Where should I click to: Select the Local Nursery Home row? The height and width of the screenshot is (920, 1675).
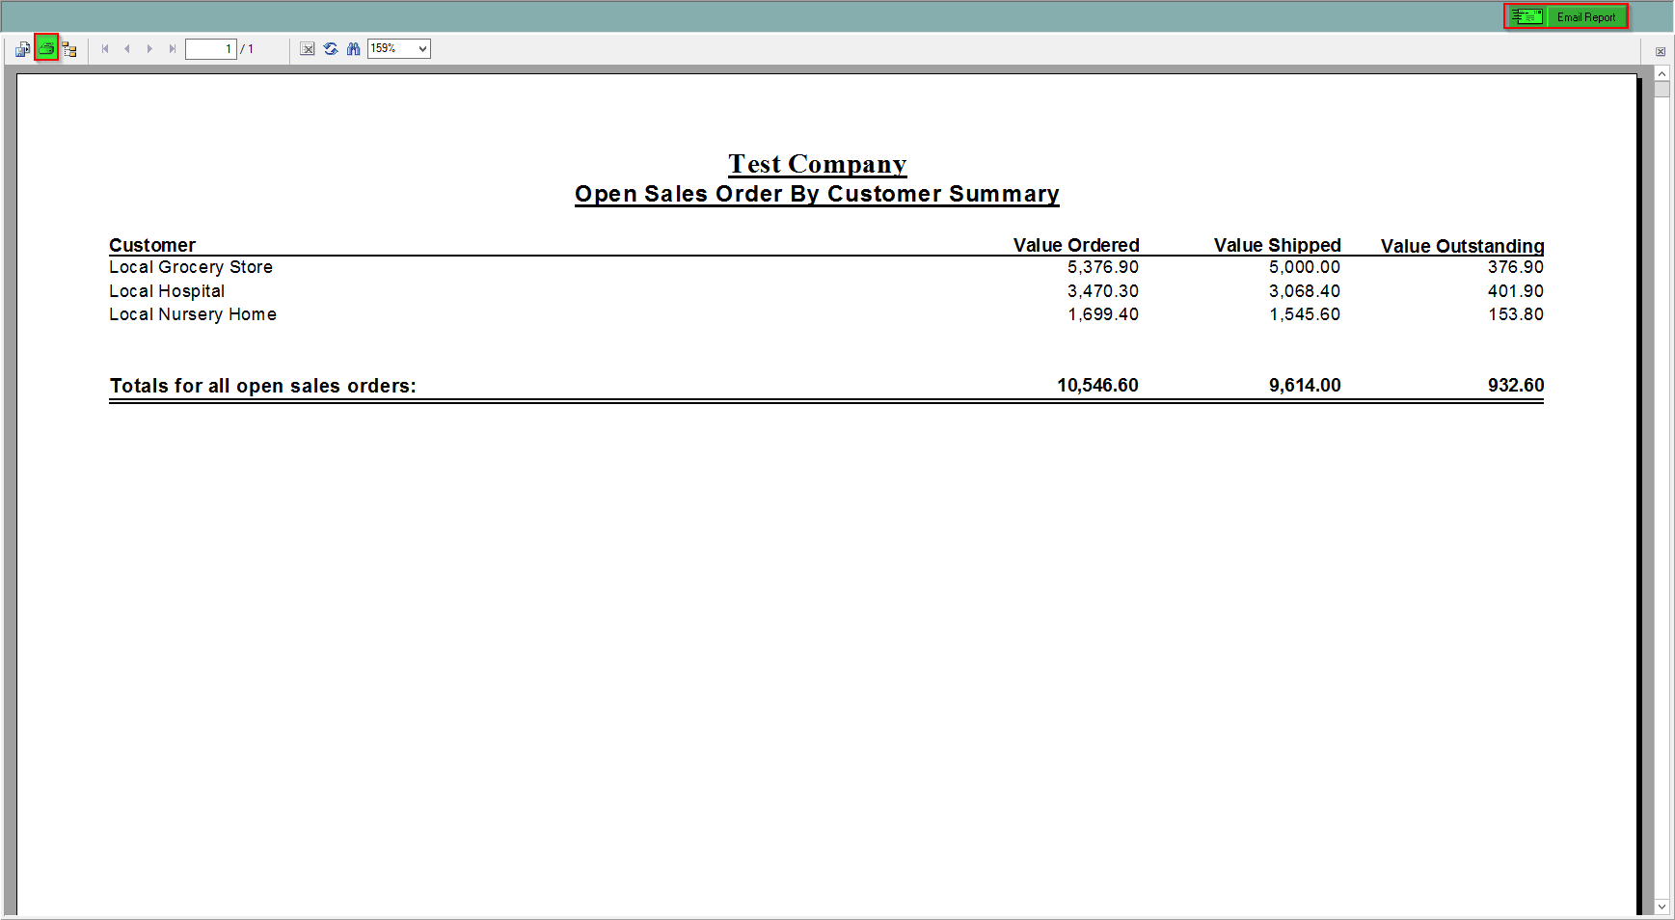pos(826,314)
